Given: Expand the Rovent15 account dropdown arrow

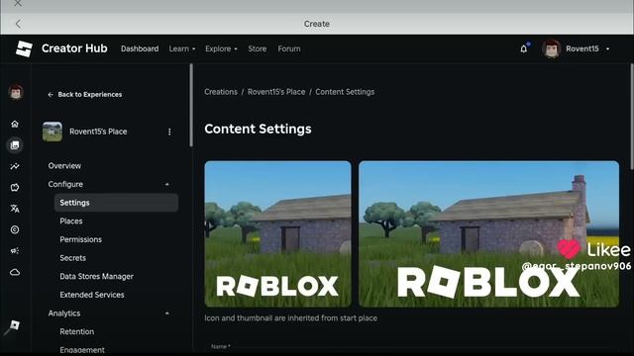Looking at the screenshot, I should pyautogui.click(x=607, y=48).
